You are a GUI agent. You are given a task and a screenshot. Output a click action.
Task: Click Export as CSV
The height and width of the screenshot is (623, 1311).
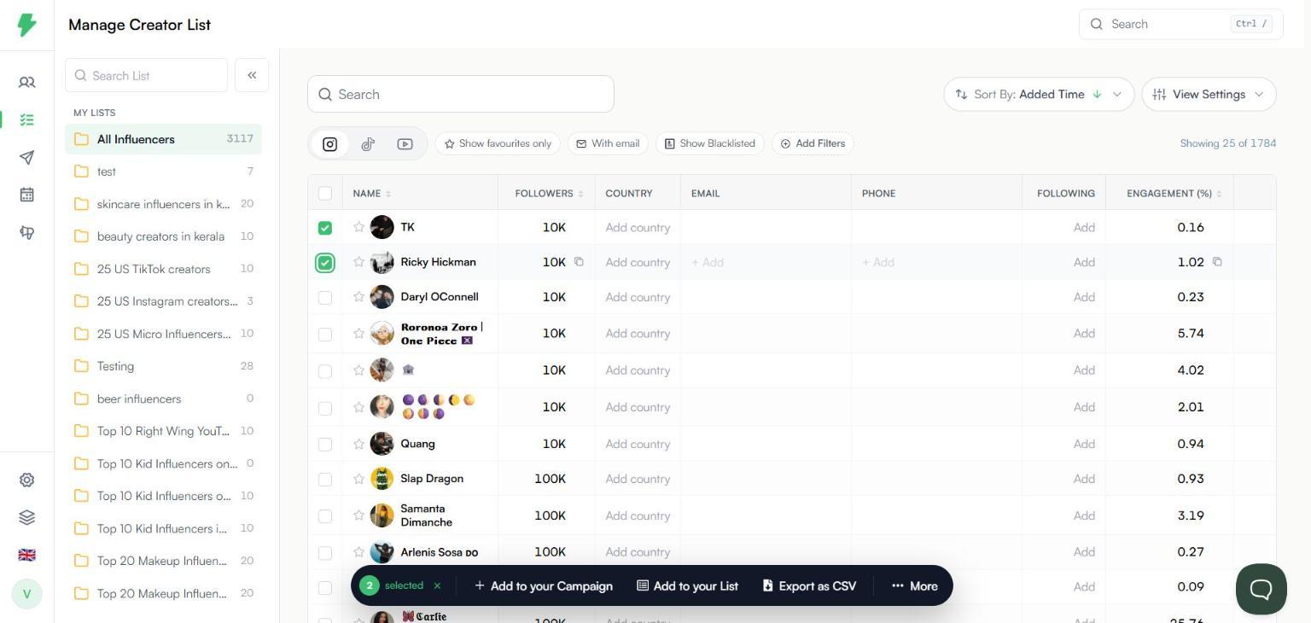[x=809, y=585]
